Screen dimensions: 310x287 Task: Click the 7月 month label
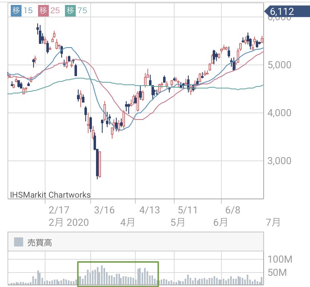click(273, 222)
